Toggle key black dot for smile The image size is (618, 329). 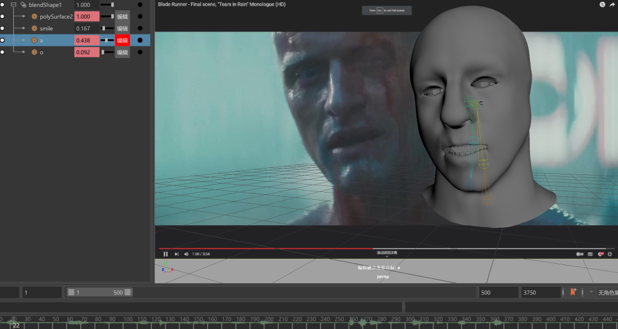point(140,28)
